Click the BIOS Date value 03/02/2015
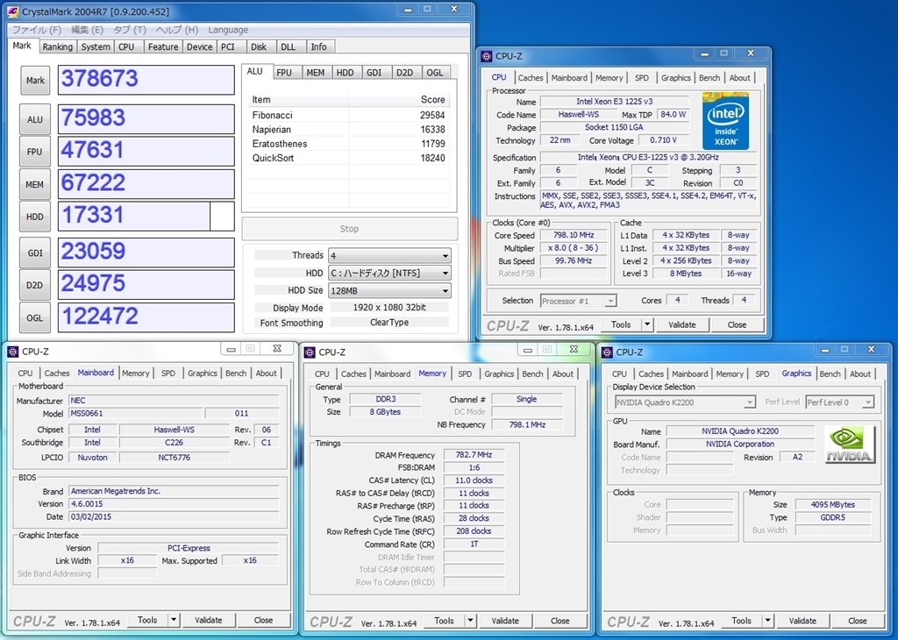898x640 pixels. coord(175,516)
